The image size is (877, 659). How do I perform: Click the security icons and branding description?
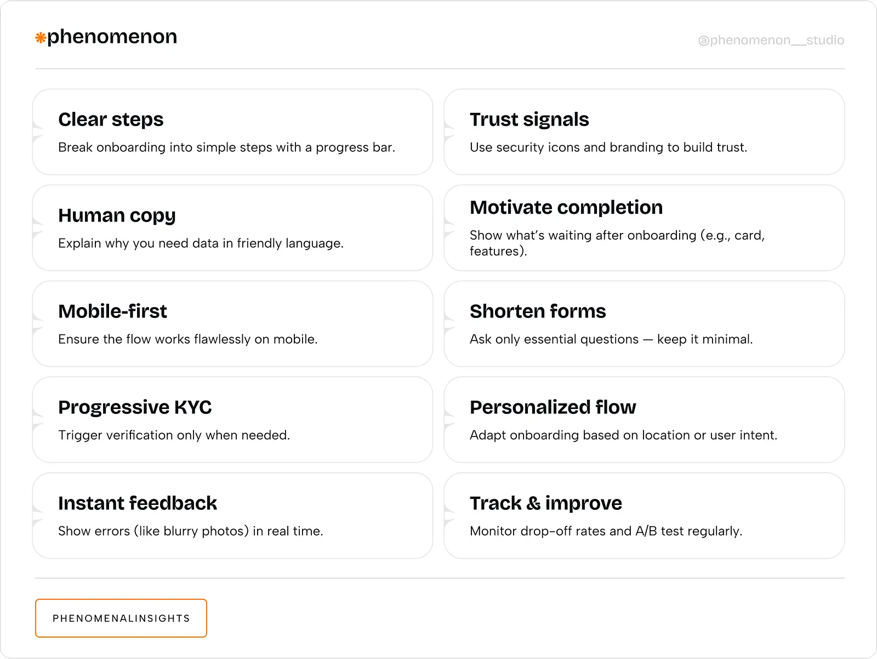pos(608,147)
